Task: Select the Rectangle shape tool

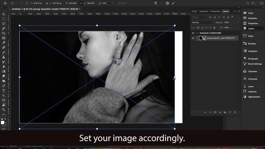Action: pos(4,100)
